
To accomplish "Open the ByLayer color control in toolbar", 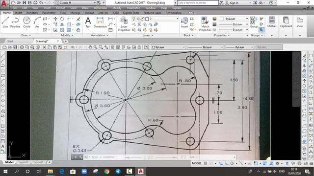I will click(x=168, y=47).
